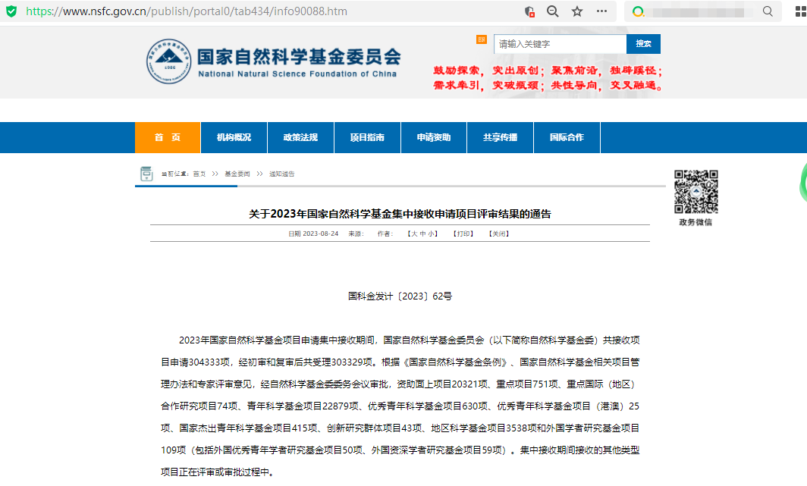The width and height of the screenshot is (807, 486).
Task: Click document number 国科金发计〔2023〕62号
Action: tap(400, 296)
